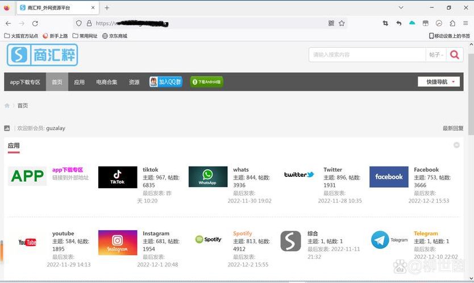Select the 电商合集 nav item
Viewport: 474px width, 283px height.
point(107,82)
